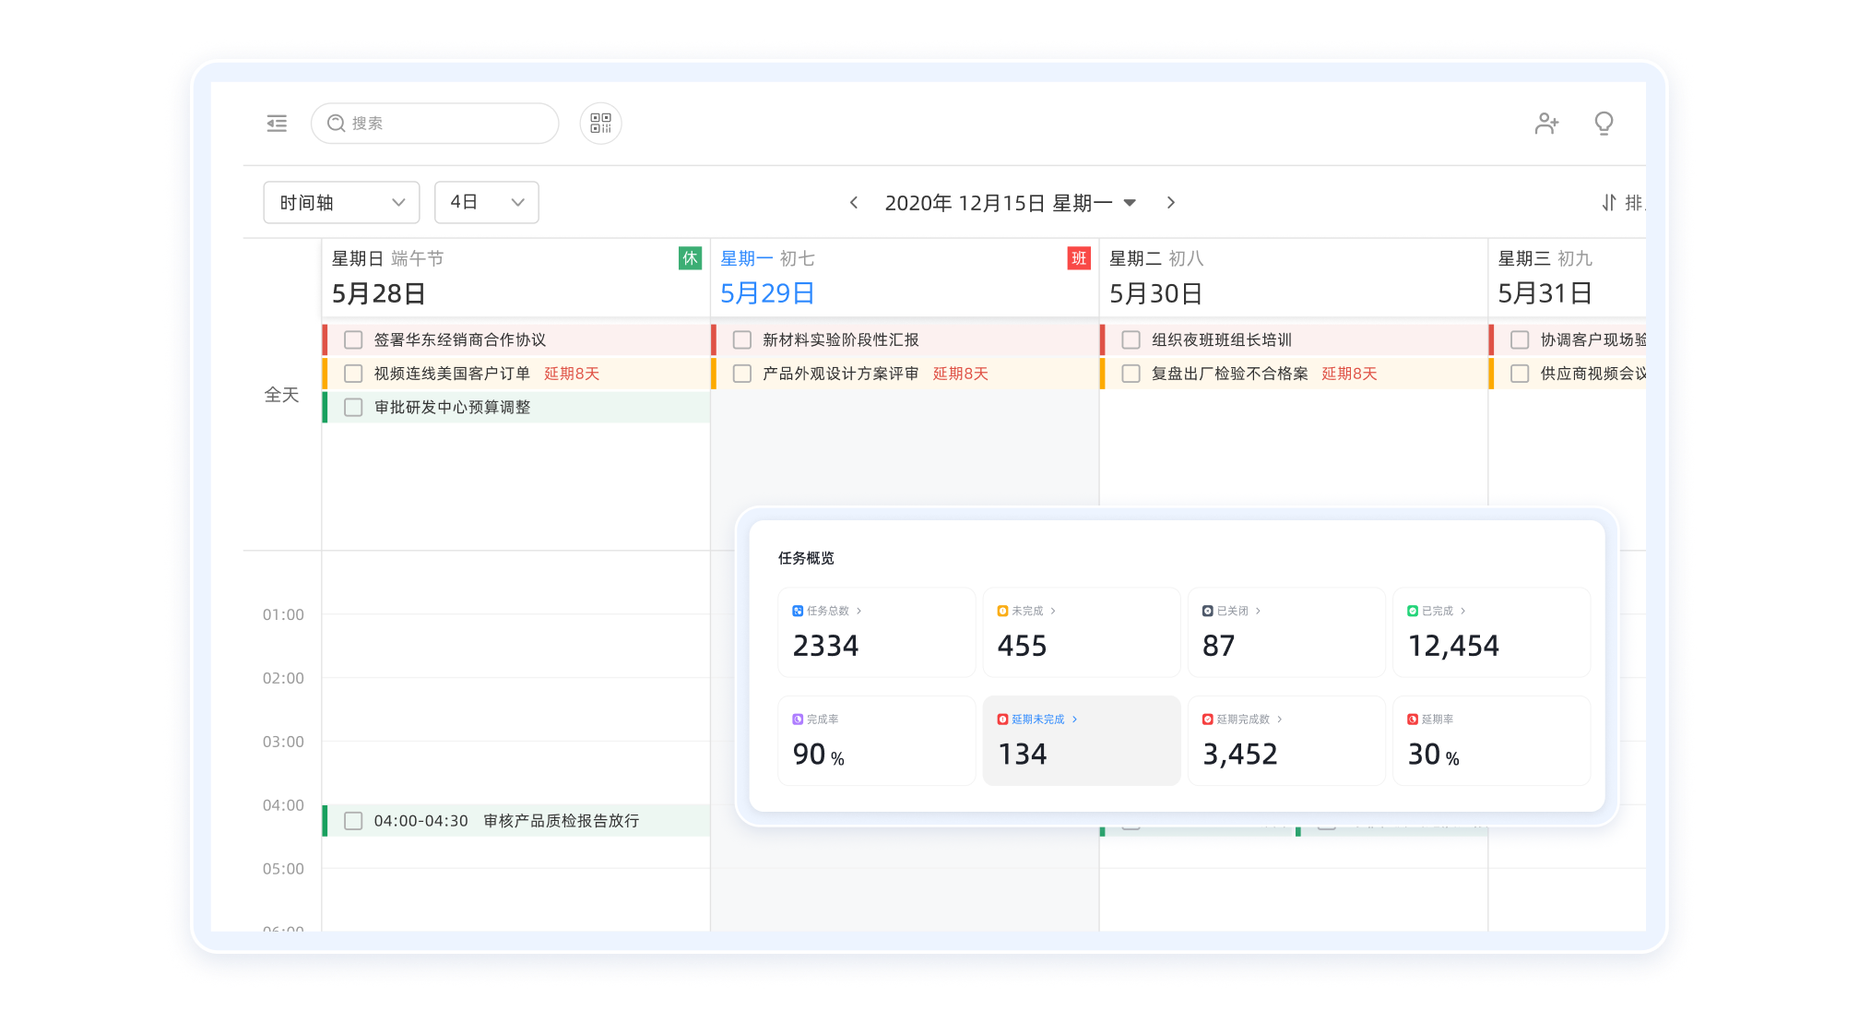This screenshot has height=1011, width=1859.
Task: Select the green 休 holiday badge
Action: coord(690,258)
